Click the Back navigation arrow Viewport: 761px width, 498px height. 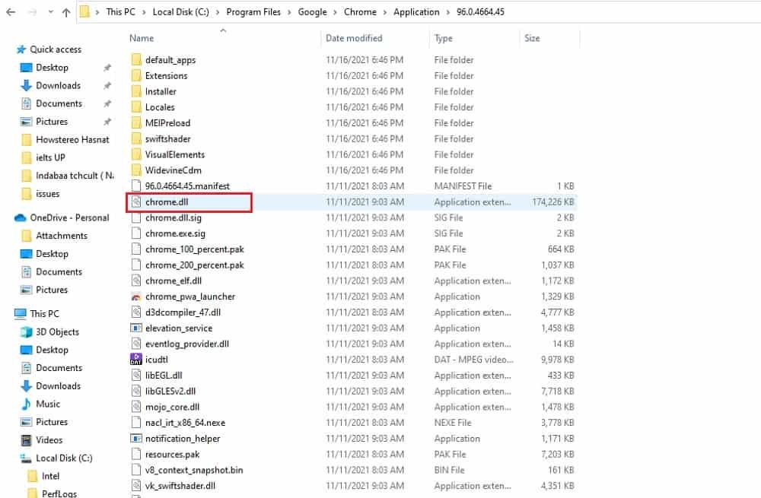tap(11, 12)
